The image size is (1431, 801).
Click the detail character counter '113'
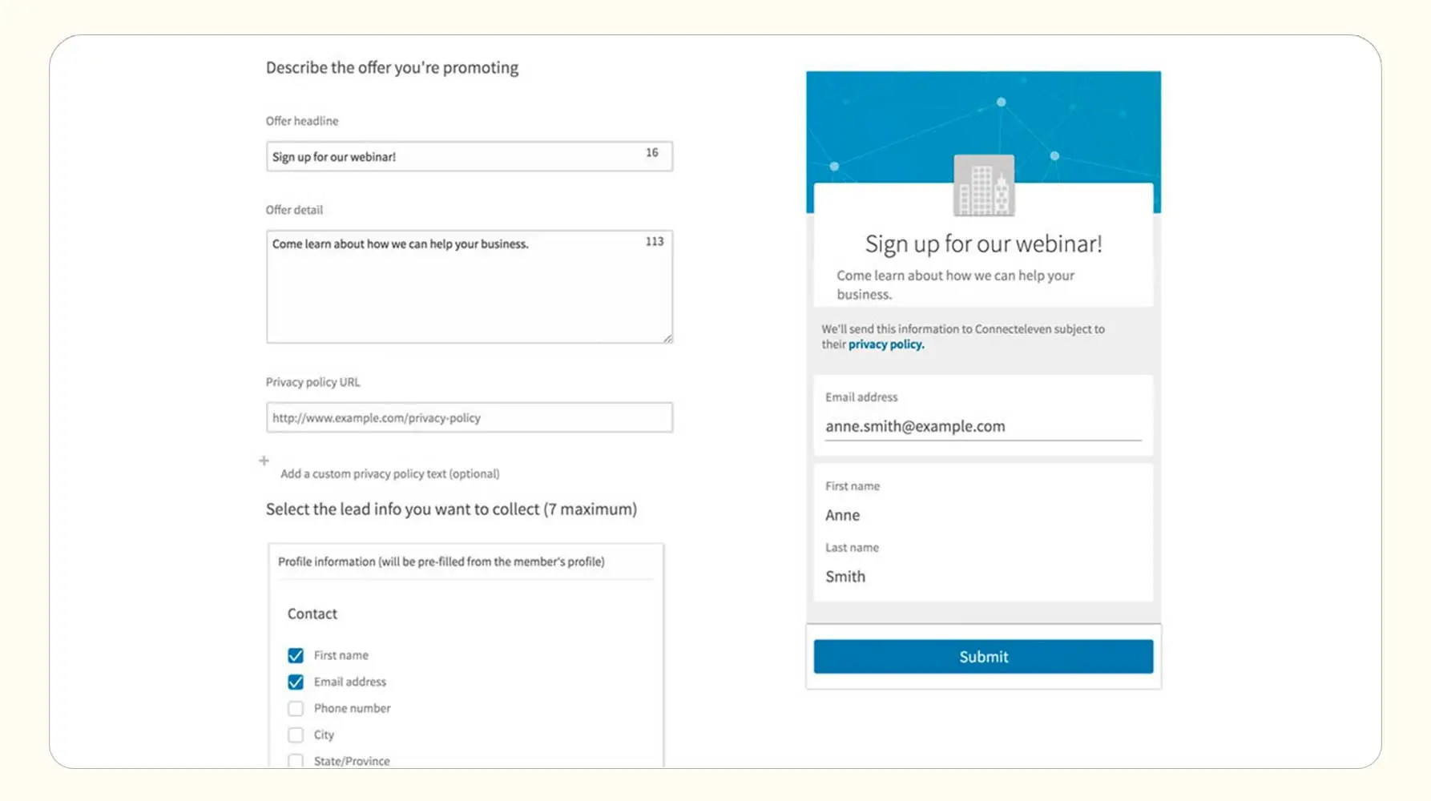(x=655, y=241)
